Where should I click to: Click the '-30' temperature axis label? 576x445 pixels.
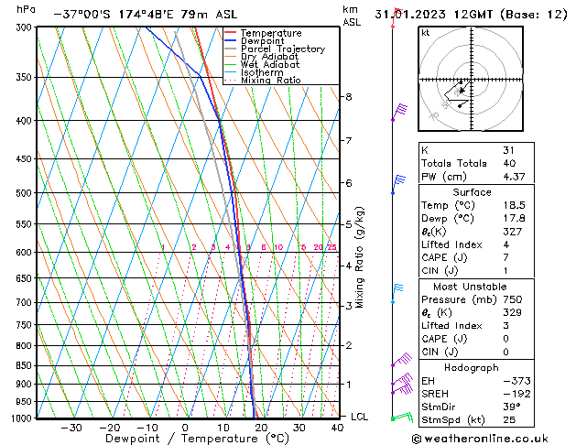(71, 429)
